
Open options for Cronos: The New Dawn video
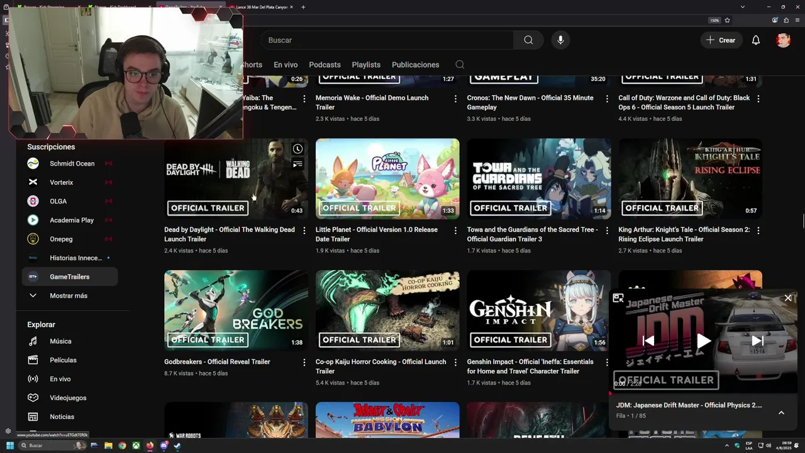click(607, 99)
